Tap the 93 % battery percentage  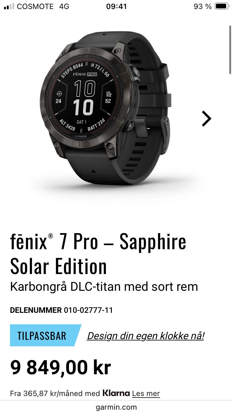coord(203,6)
